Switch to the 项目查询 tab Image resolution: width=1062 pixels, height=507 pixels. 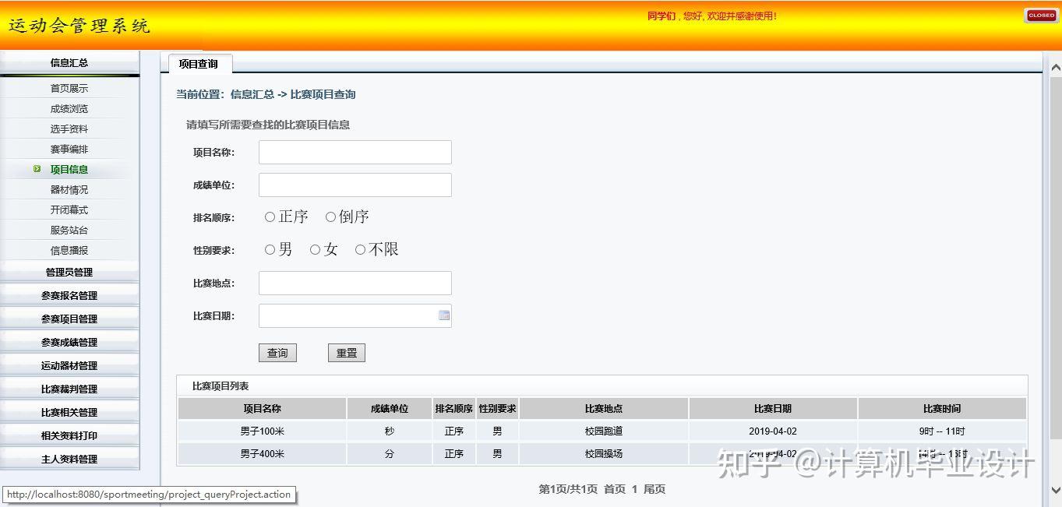200,64
